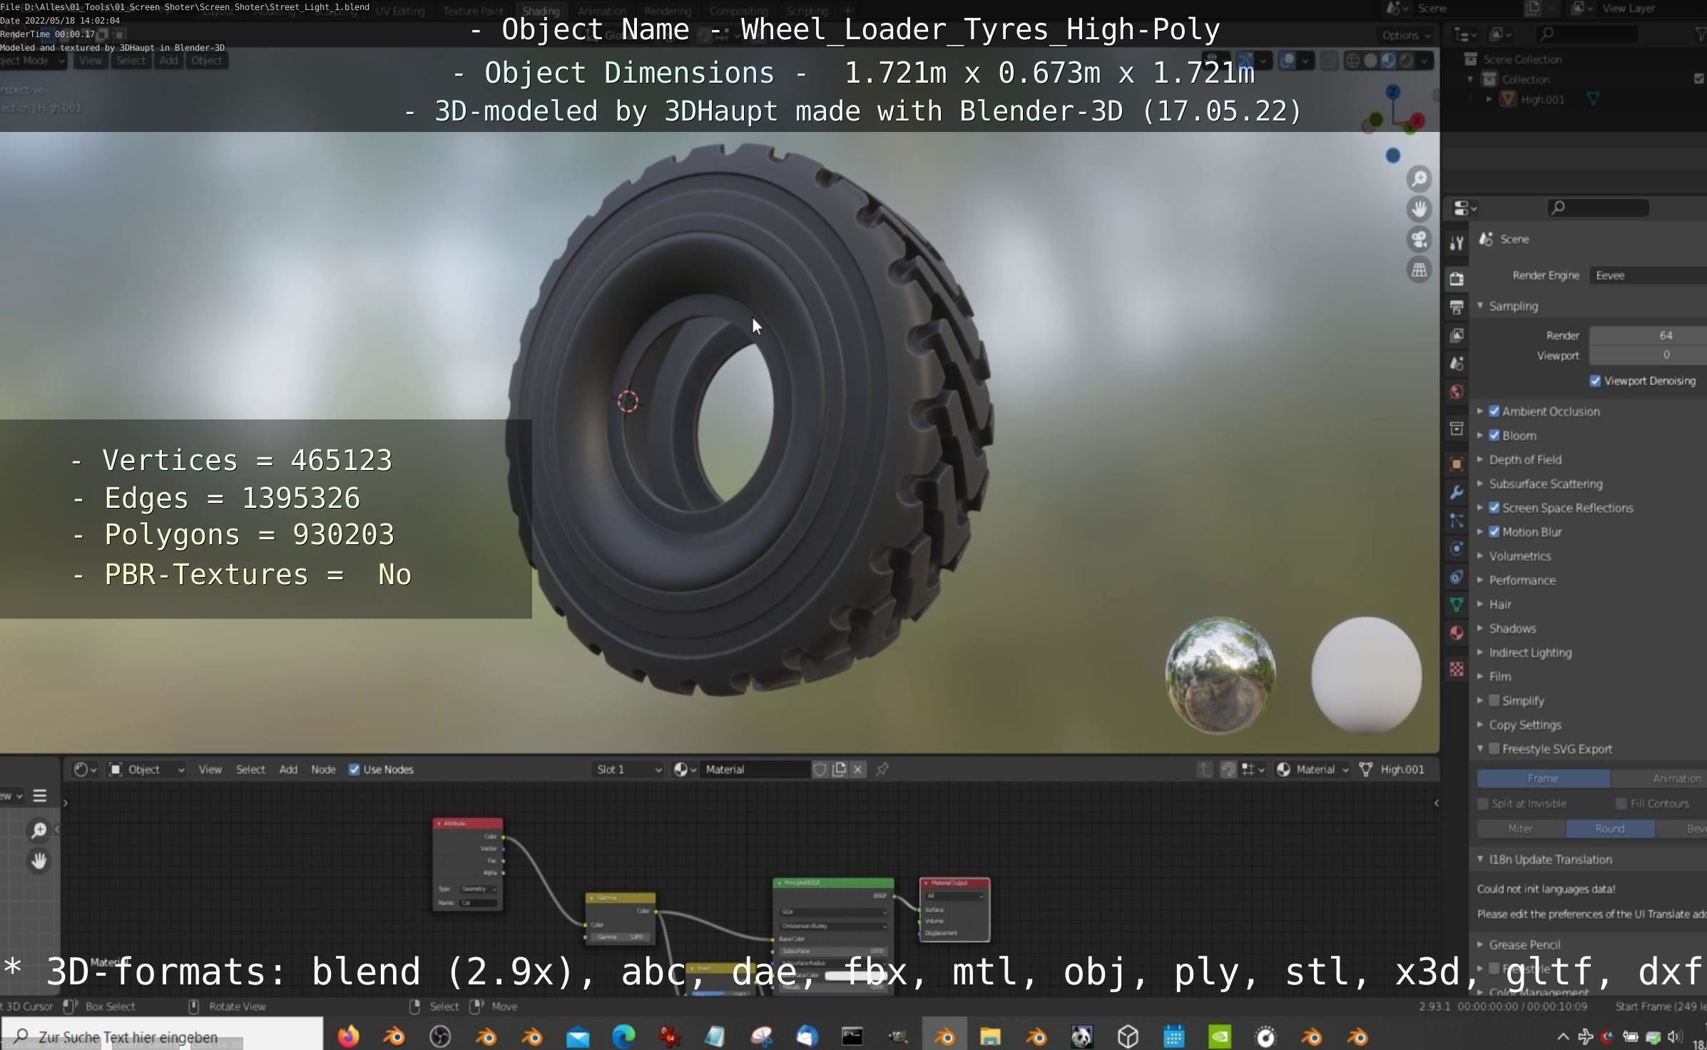Click fake user shield icon beside Material

820,769
